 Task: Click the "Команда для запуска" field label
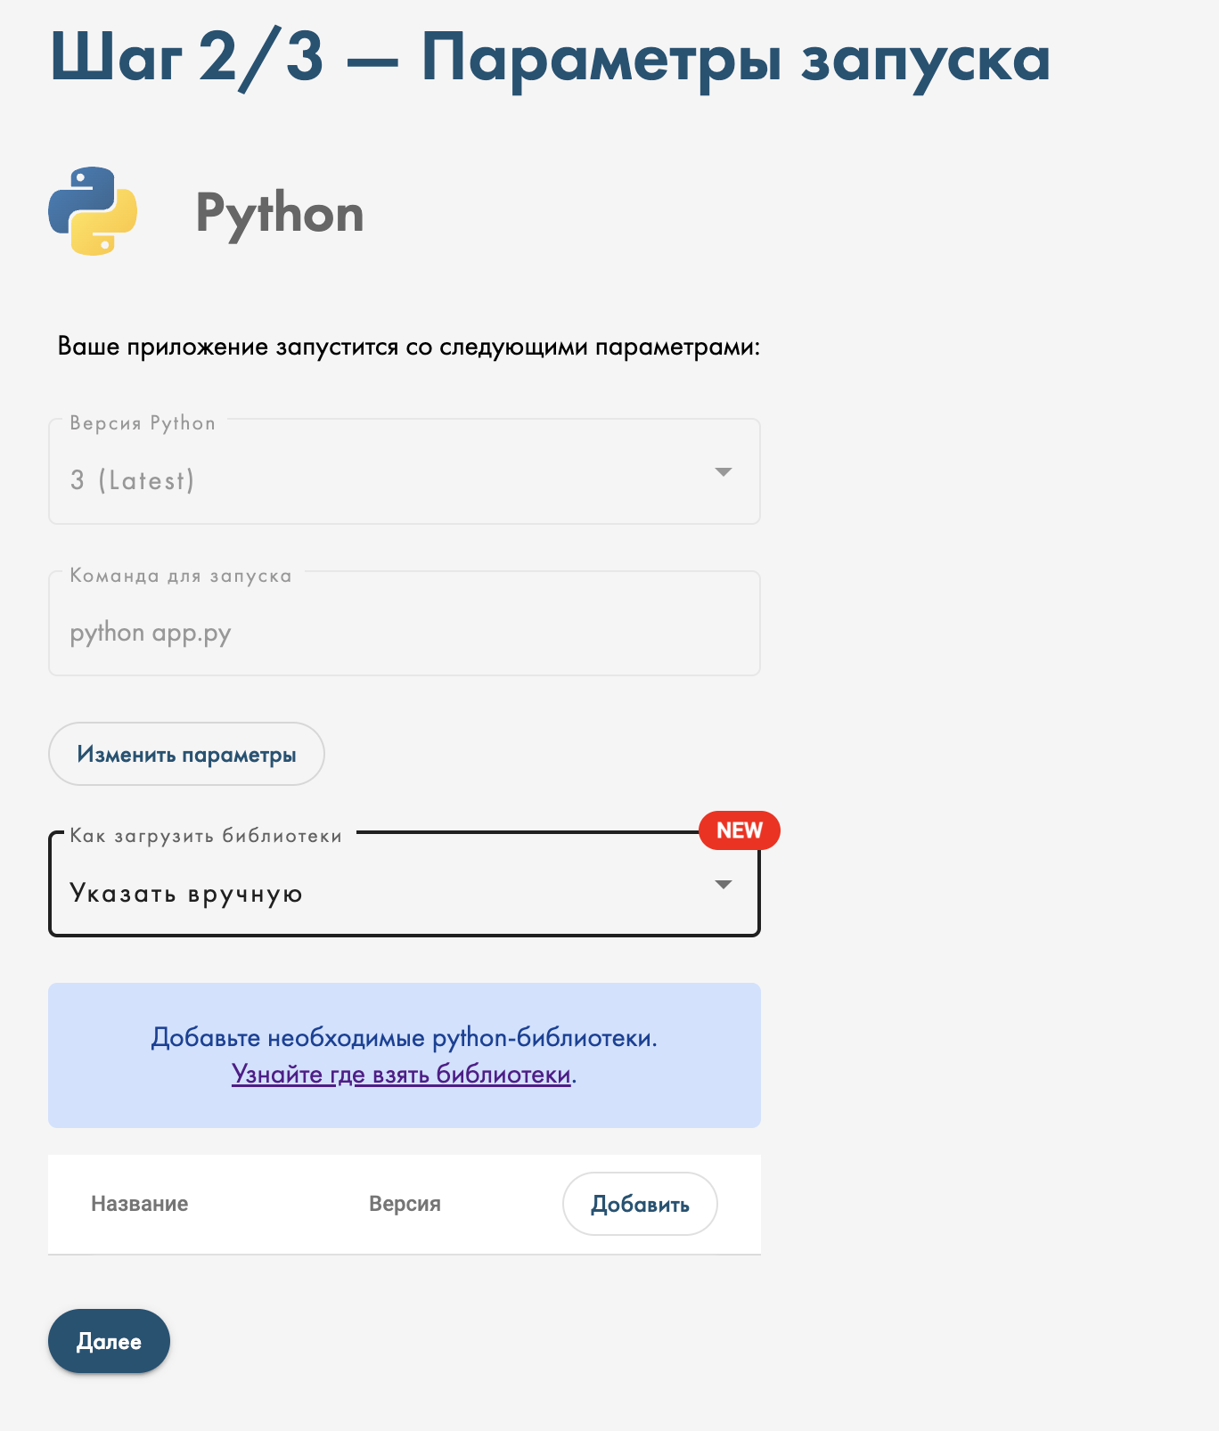[181, 576]
